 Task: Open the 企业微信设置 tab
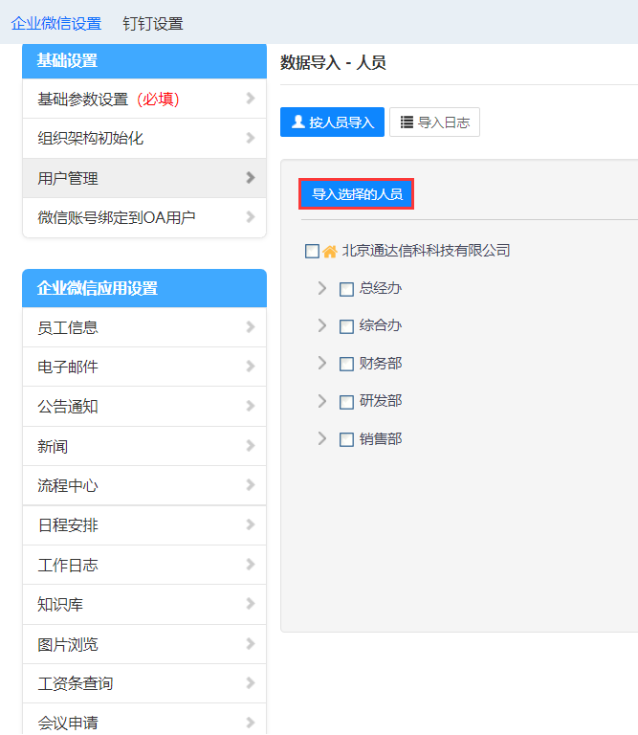[55, 24]
